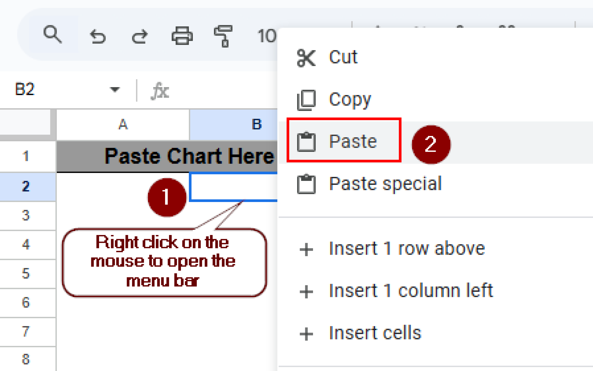
Task: Click the plus icon beside Insert cells
Action: (306, 333)
